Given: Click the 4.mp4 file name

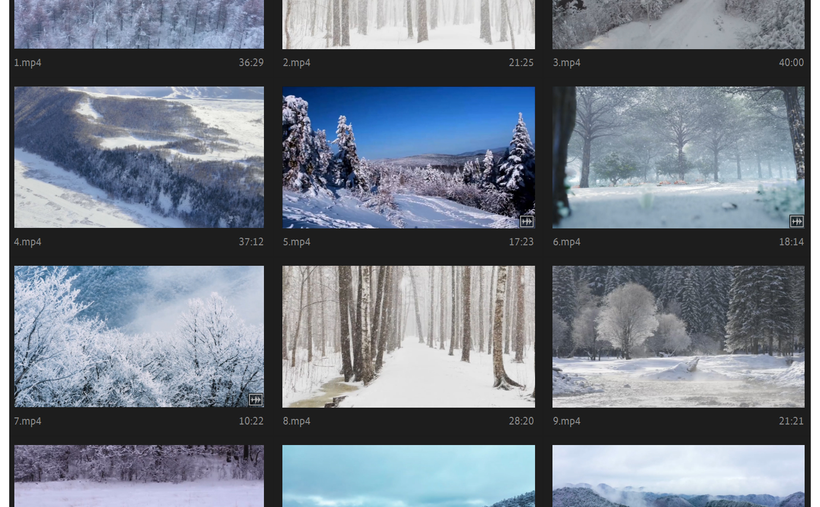Looking at the screenshot, I should (28, 242).
